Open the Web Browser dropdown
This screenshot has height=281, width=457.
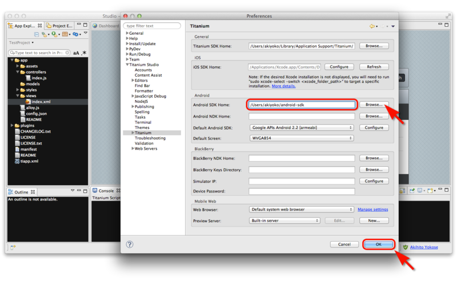click(x=302, y=209)
